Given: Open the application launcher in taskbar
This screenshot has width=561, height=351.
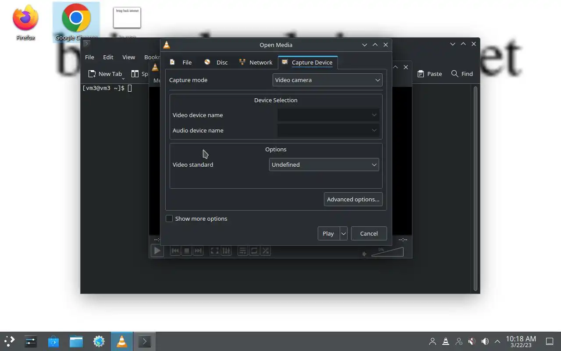Looking at the screenshot, I should point(10,341).
